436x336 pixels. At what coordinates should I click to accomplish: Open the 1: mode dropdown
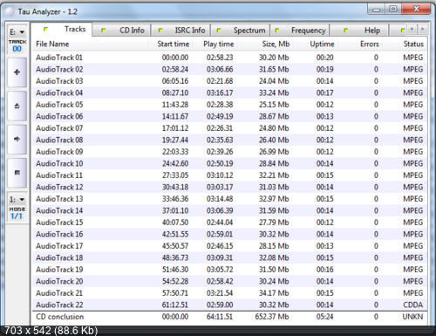17,200
